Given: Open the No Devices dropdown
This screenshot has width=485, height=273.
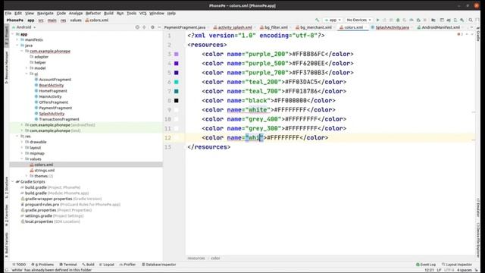Looking at the screenshot, I should click(358, 20).
